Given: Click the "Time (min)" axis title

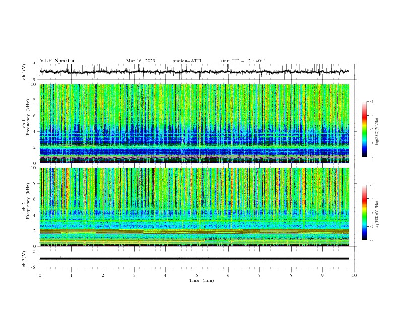Looking at the screenshot, I should 202,280.
